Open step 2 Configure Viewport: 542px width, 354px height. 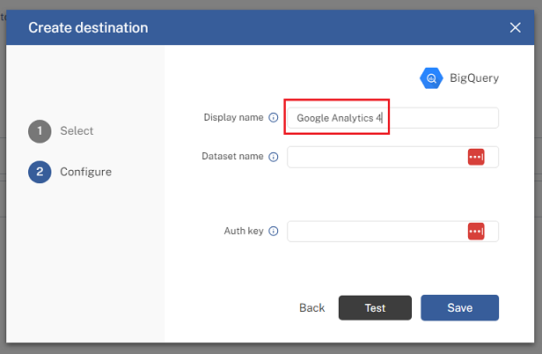pos(70,172)
